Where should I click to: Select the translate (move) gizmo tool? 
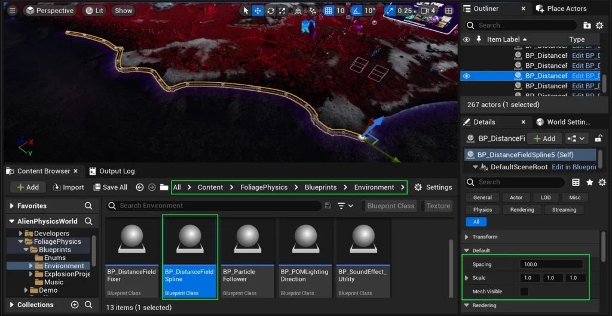pos(258,11)
